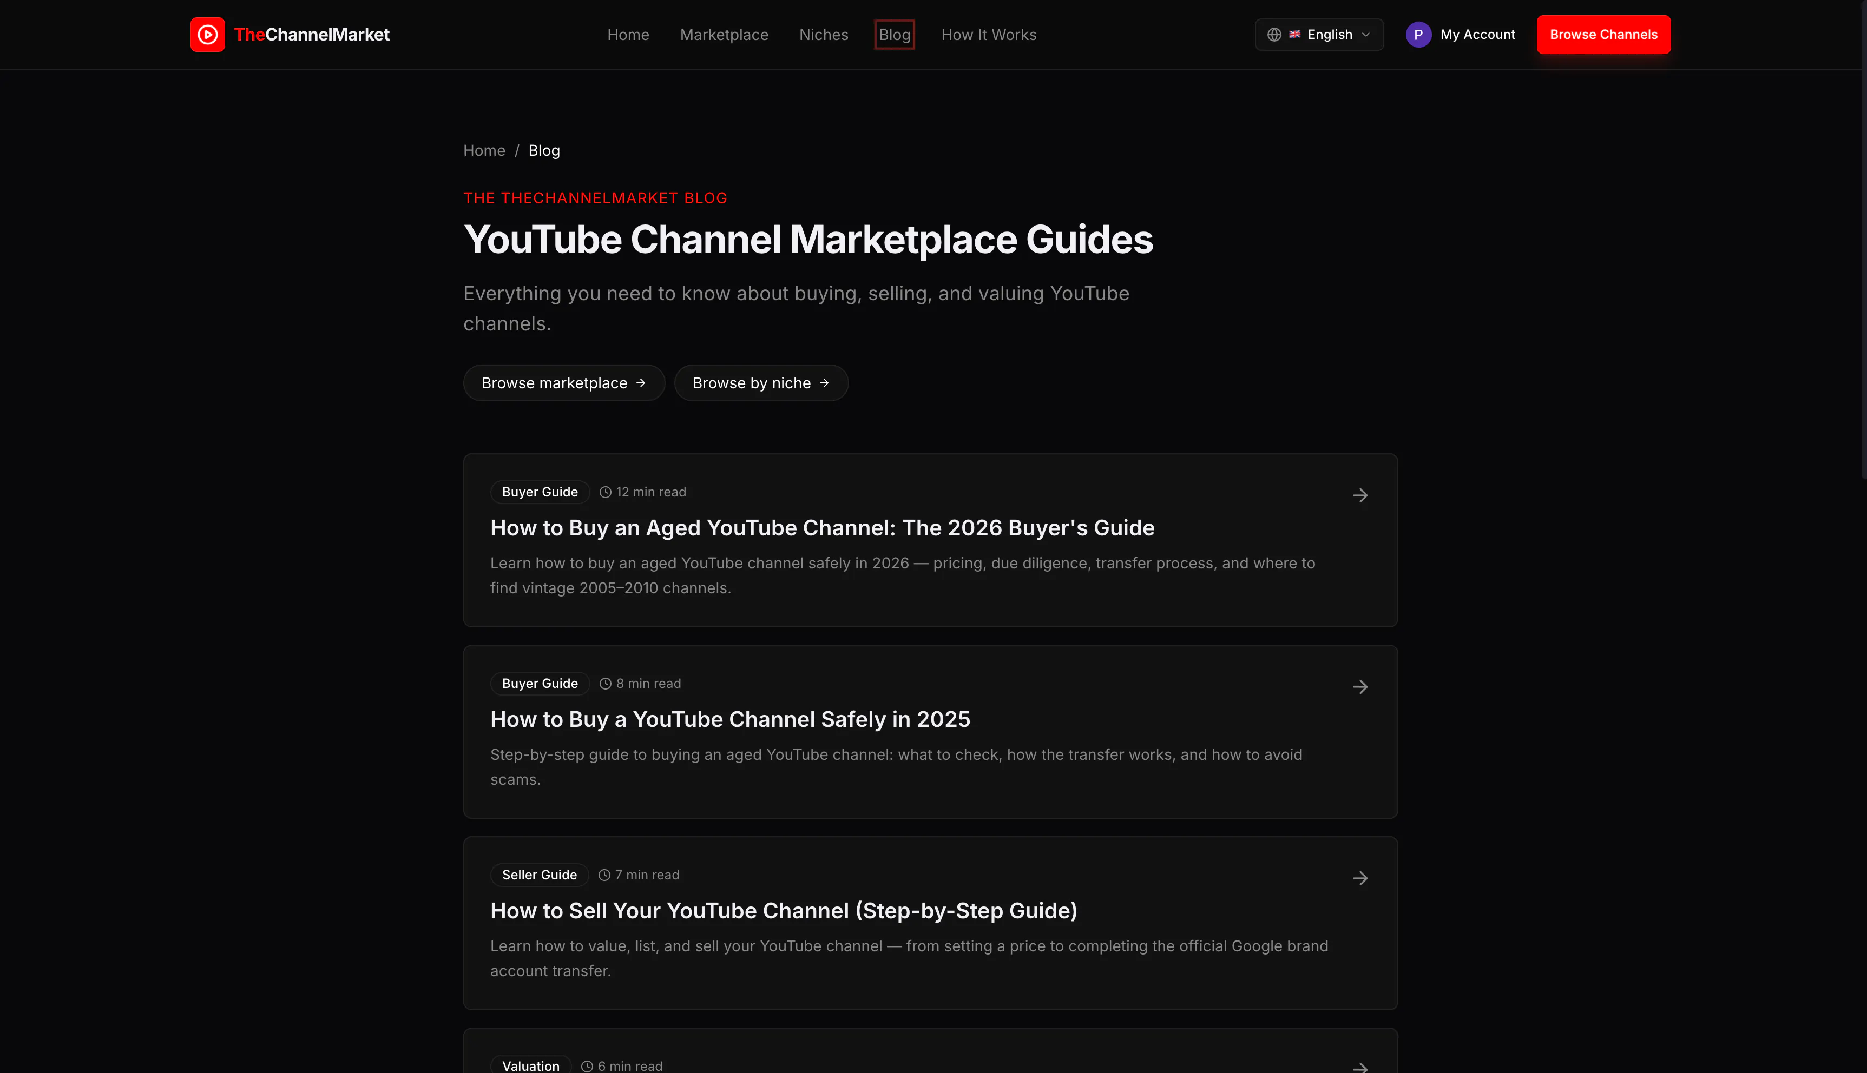1867x1073 pixels.
Task: Click the arrow on the Valuation card
Action: point(1360,1067)
